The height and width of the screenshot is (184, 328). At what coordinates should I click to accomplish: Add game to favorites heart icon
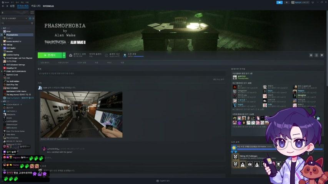[x=322, y=55]
